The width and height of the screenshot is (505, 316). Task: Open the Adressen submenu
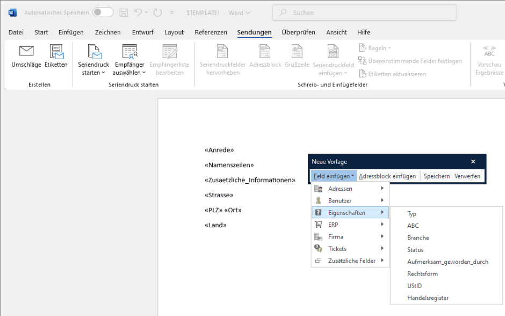pos(350,189)
